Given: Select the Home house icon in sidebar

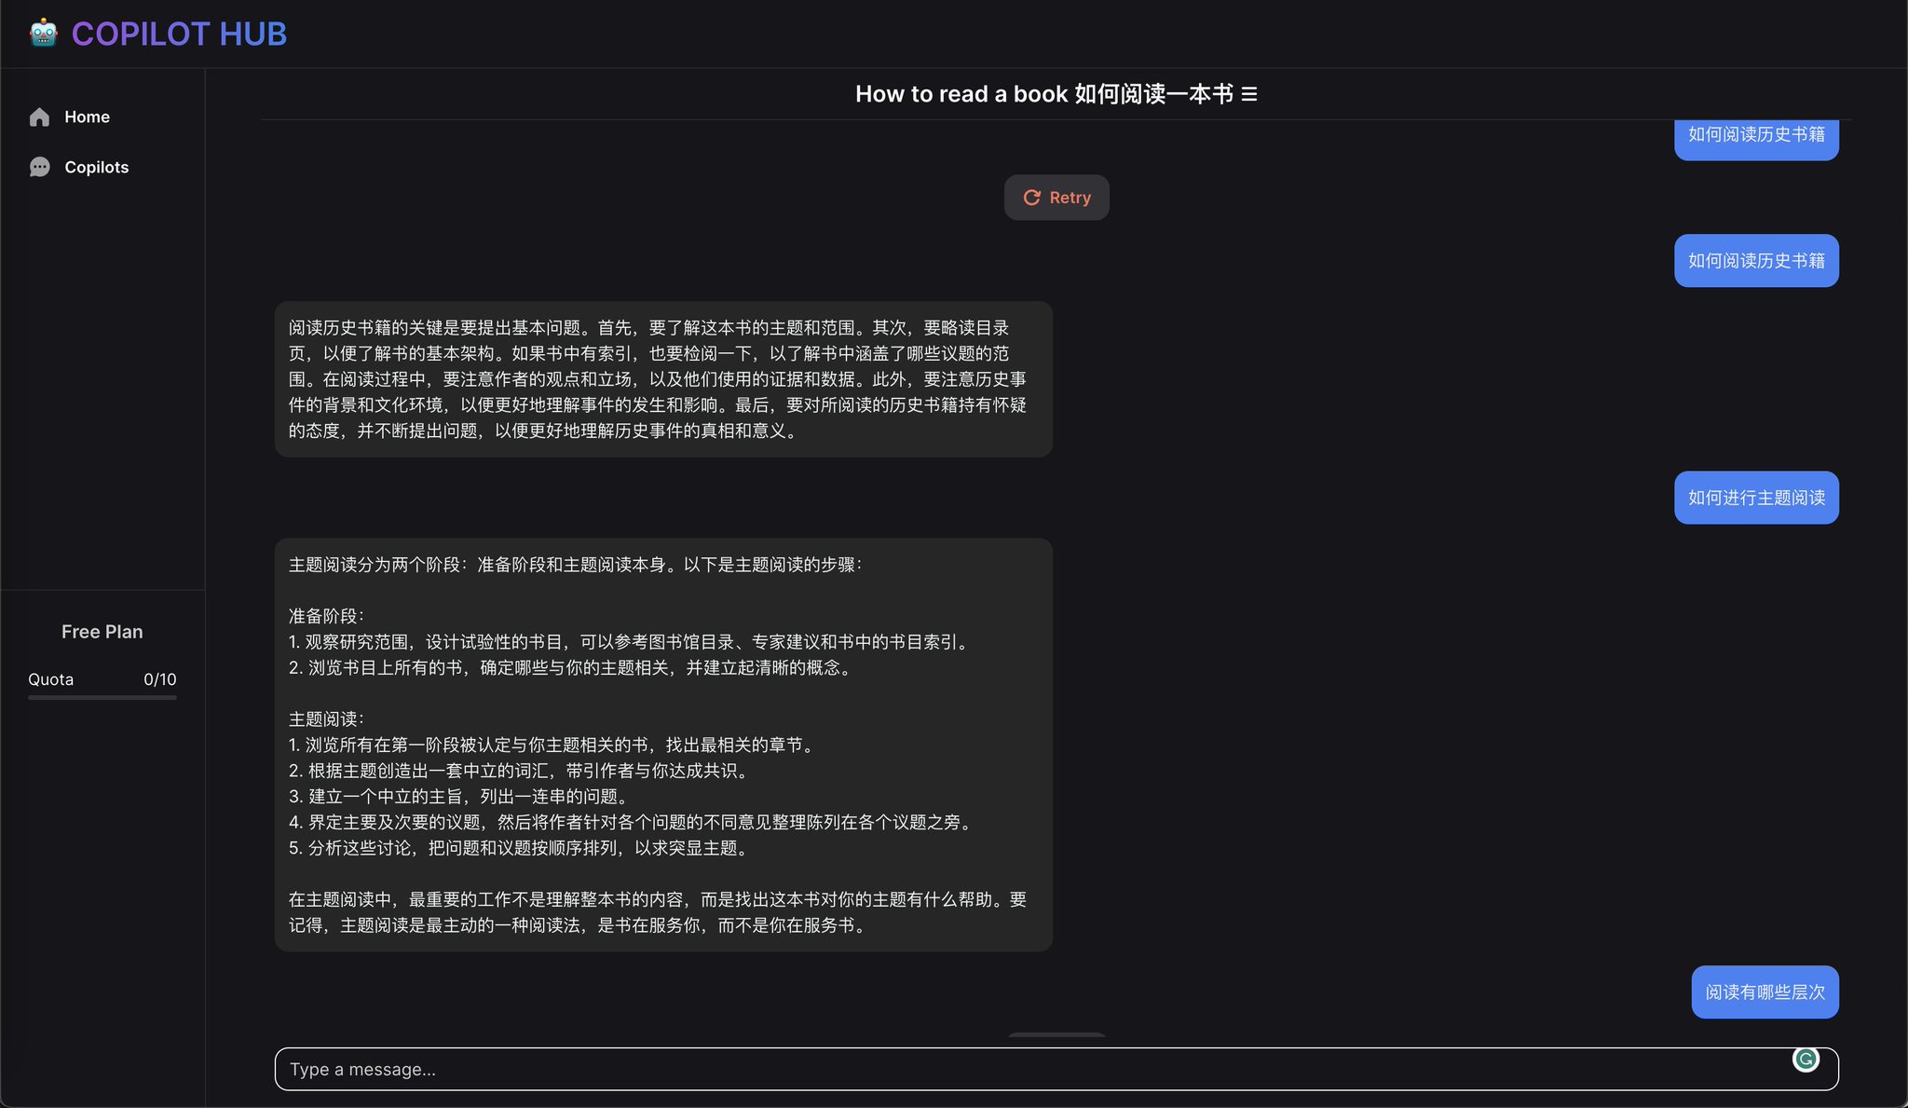Looking at the screenshot, I should [39, 116].
